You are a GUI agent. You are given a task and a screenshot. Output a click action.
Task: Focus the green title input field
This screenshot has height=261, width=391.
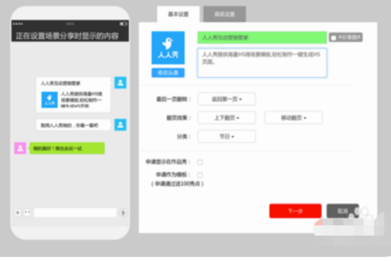[x=262, y=38]
